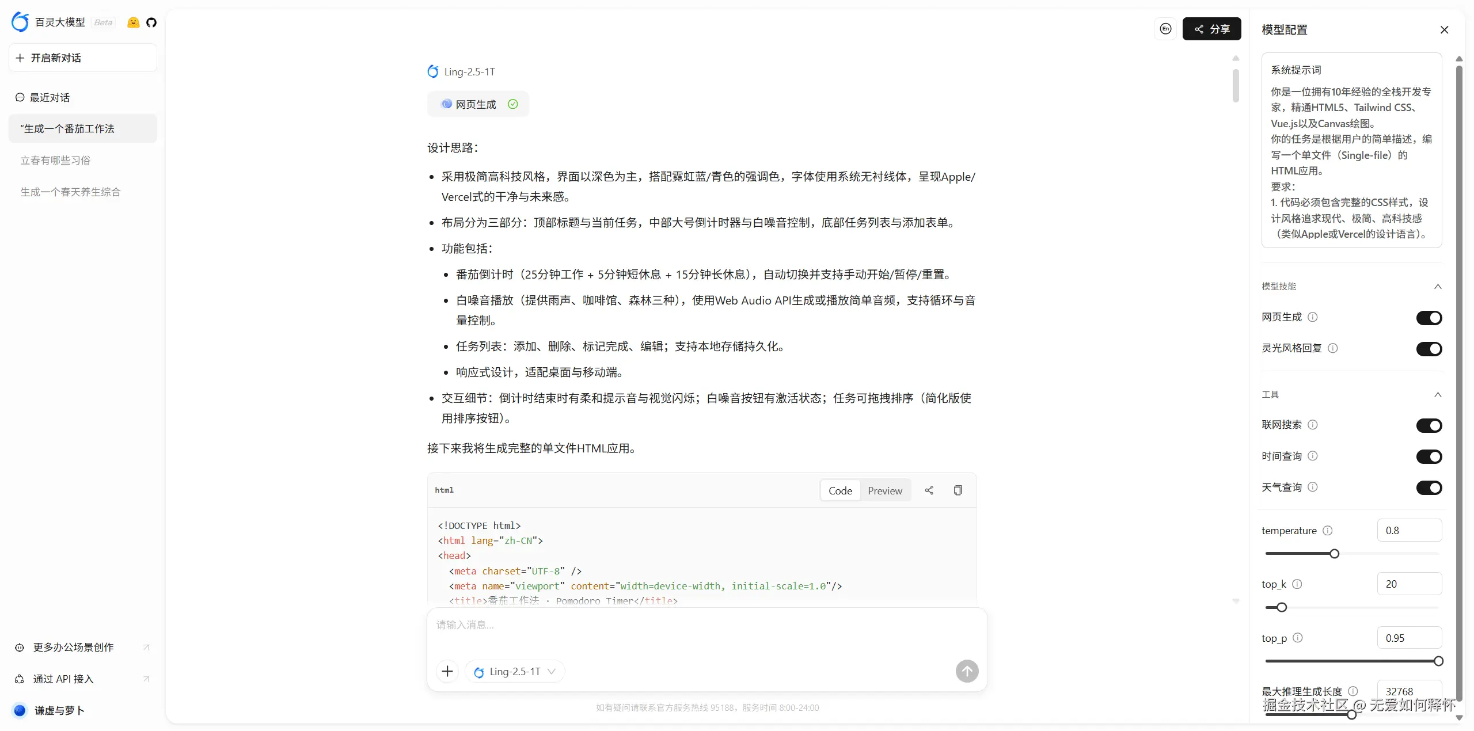Open the 立春有哪些习俗 conversation
The height and width of the screenshot is (731, 1474).
coord(56,160)
